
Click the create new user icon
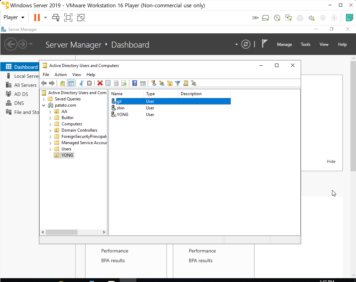[153, 83]
